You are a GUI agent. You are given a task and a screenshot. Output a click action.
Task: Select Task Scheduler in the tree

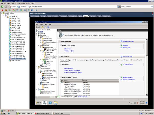46,68
